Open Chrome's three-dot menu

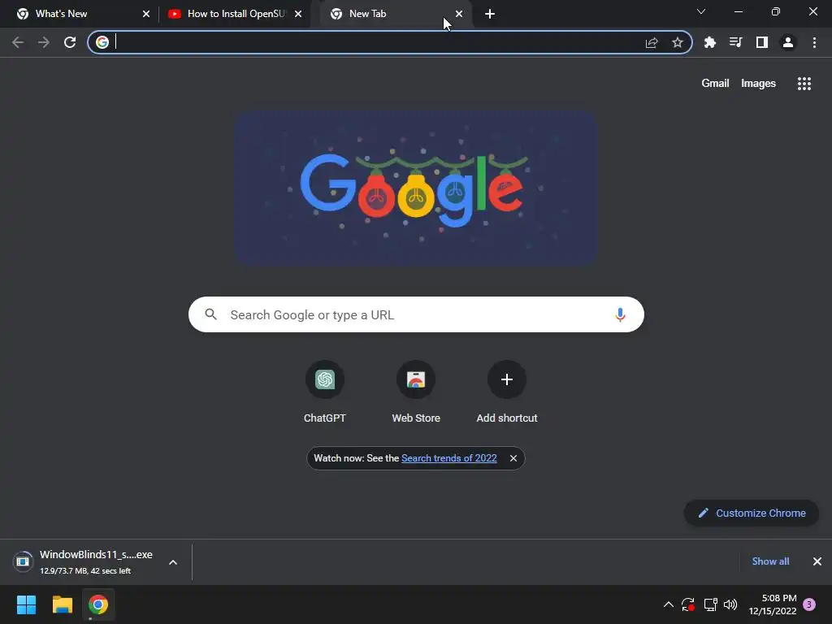(814, 42)
